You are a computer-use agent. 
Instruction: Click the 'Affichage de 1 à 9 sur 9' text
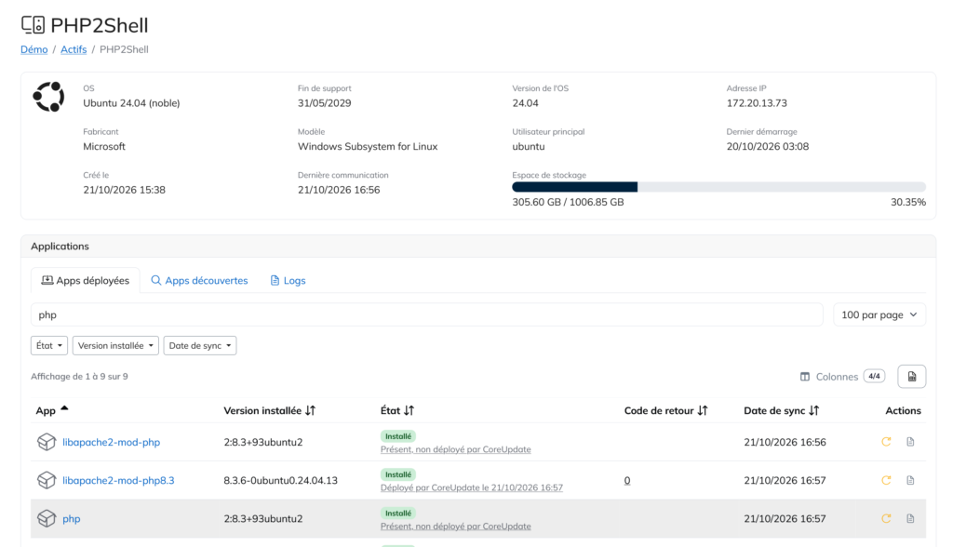tap(80, 377)
